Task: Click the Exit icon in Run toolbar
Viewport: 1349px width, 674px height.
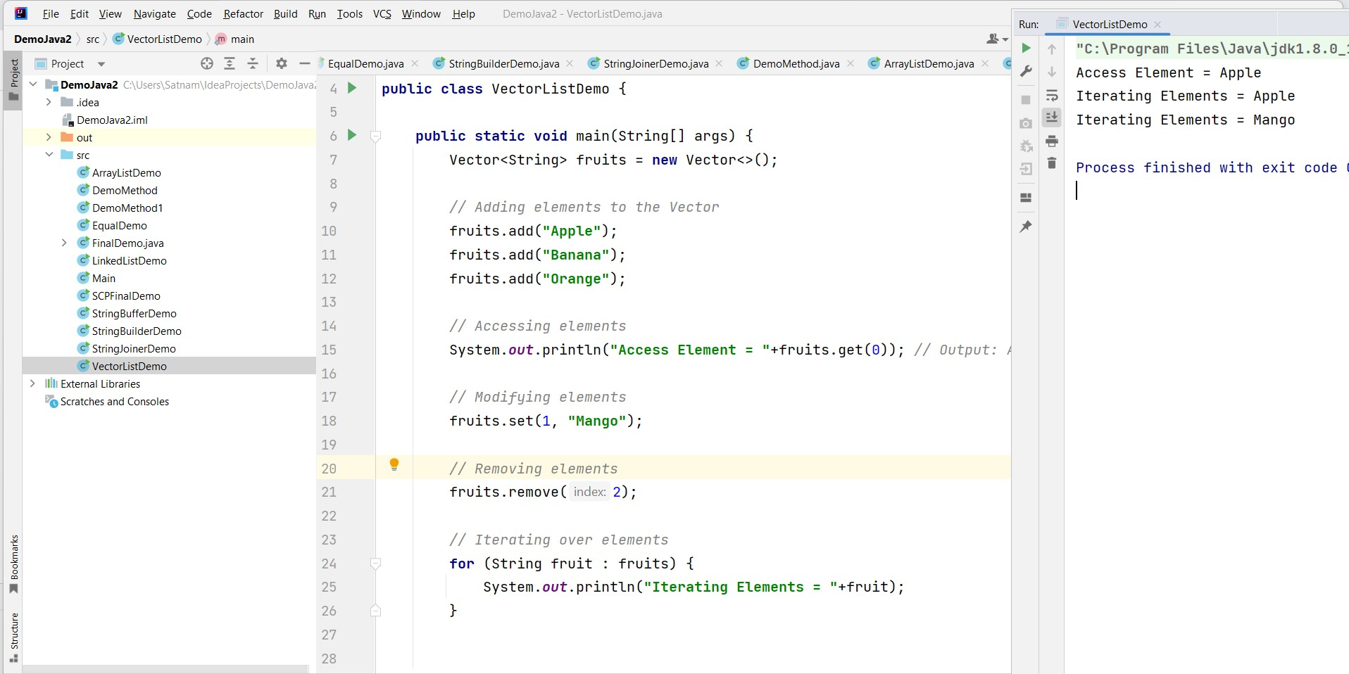Action: [1026, 169]
